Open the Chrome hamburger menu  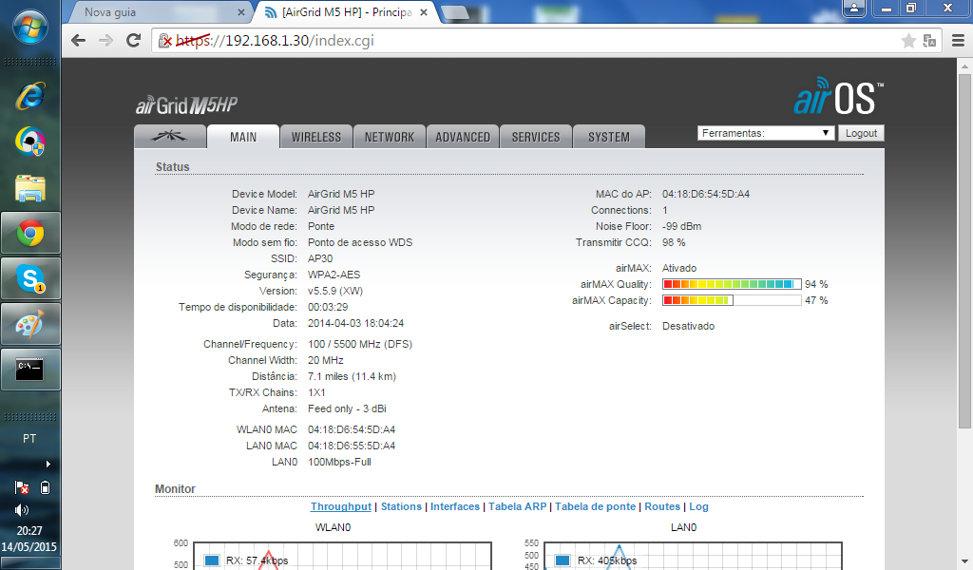coord(958,41)
